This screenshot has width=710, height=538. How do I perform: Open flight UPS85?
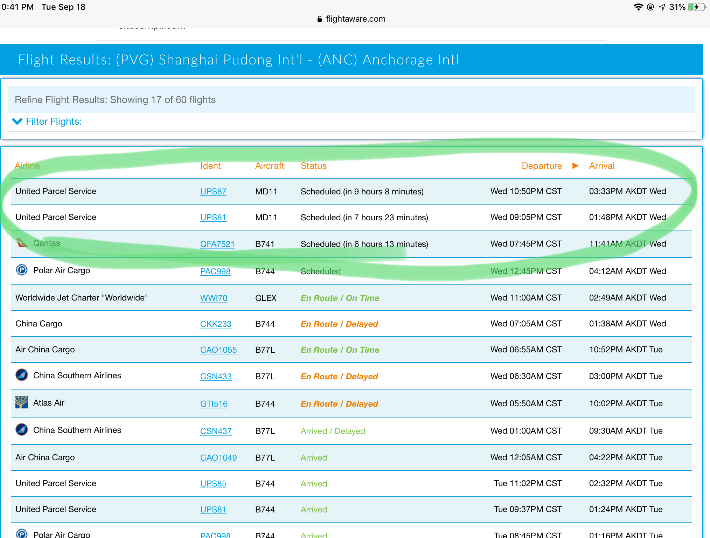coord(213,484)
